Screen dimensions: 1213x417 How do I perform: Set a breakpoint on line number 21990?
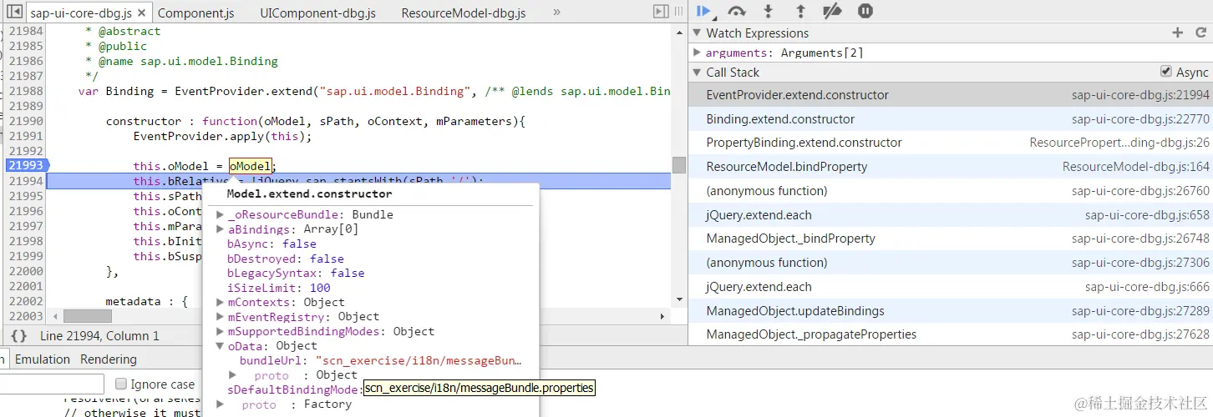[x=26, y=121]
